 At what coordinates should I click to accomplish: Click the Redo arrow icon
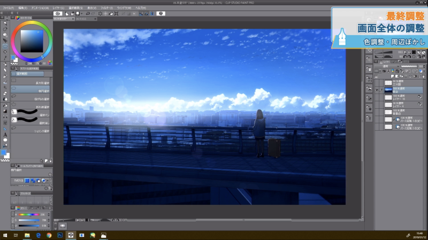[93, 13]
